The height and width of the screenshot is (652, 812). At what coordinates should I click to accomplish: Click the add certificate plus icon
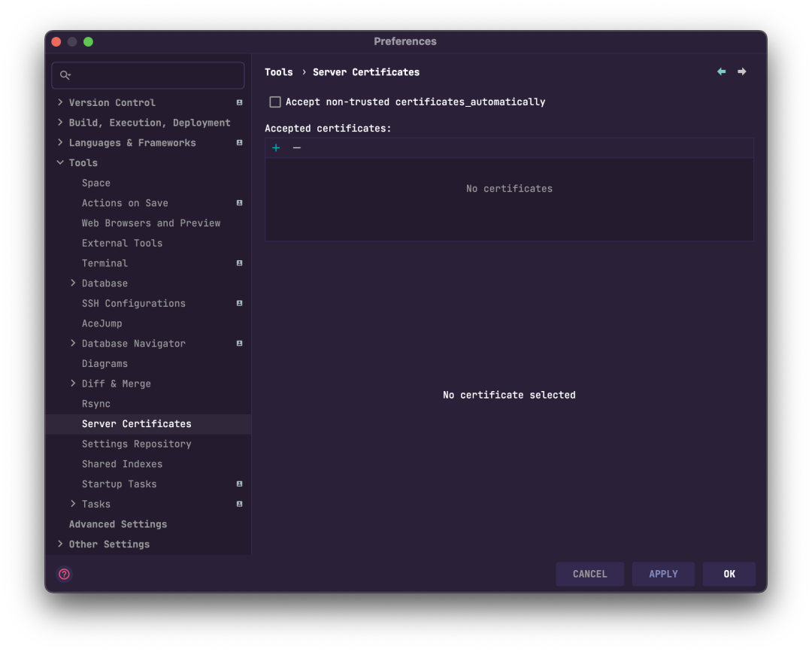click(276, 148)
